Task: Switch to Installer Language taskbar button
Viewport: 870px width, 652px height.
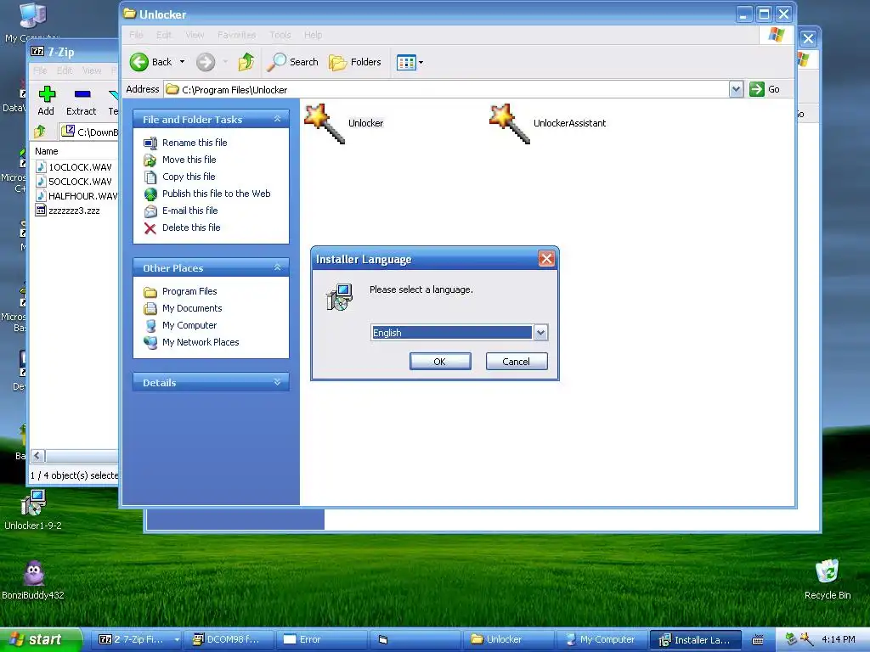Action: (696, 639)
